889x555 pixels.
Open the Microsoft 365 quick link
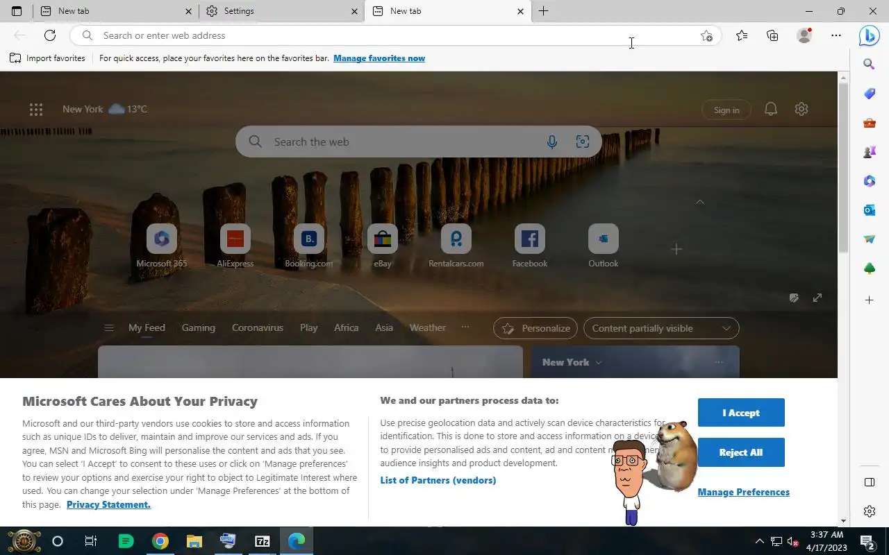coord(161,246)
